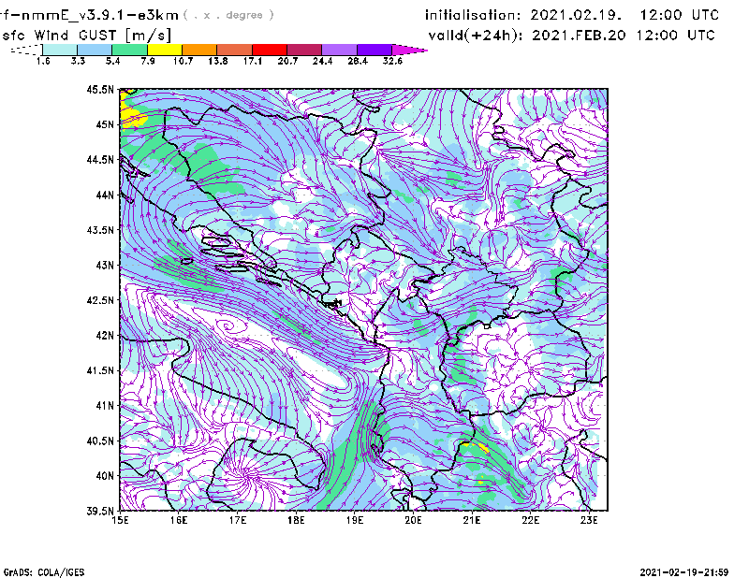Screen dimensions: 749x578
Task: Click the light cyan legend swatch
Action: tap(60, 50)
